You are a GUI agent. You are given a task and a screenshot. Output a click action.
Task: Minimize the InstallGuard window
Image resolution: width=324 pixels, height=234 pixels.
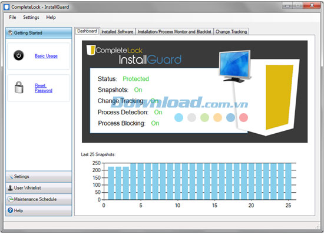pos(287,5)
